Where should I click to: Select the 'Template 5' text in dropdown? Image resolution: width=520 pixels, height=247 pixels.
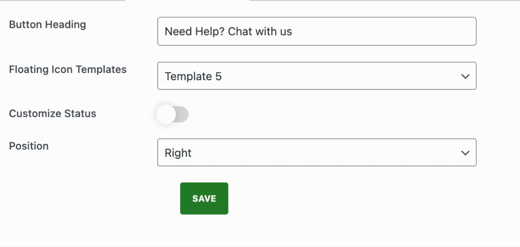[193, 77]
